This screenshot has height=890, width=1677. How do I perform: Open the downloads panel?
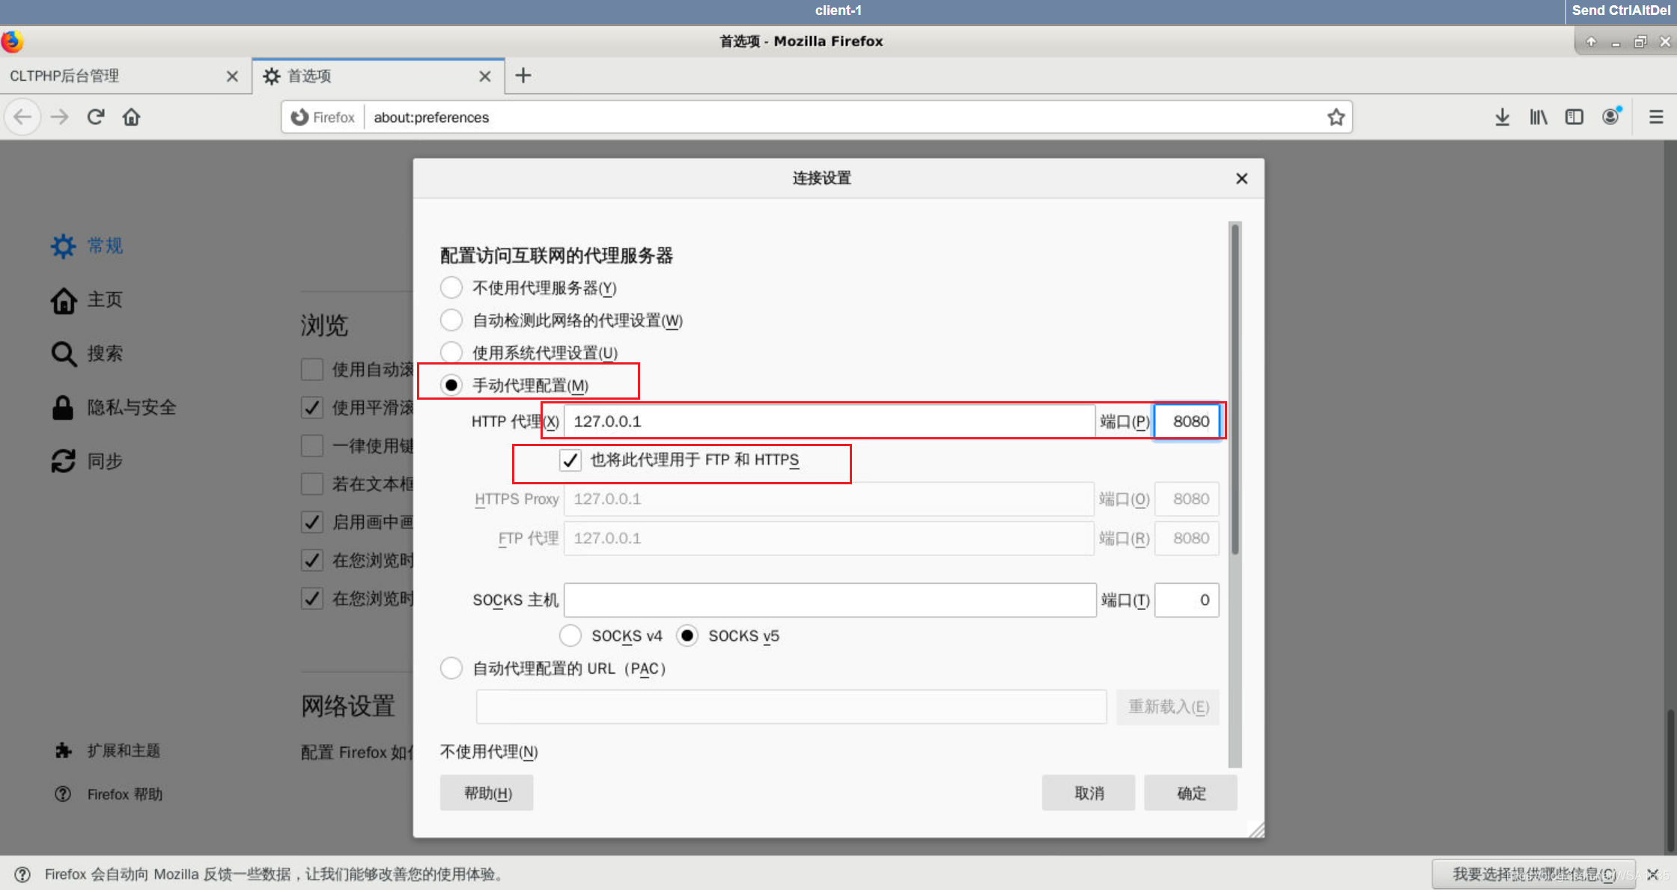(1502, 117)
